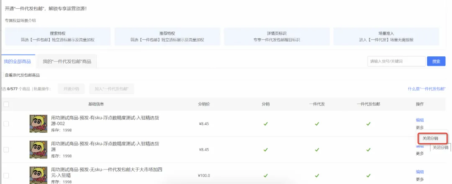452x184 pixels.
Task: Click the first product's thumbnail image
Action: [38, 124]
